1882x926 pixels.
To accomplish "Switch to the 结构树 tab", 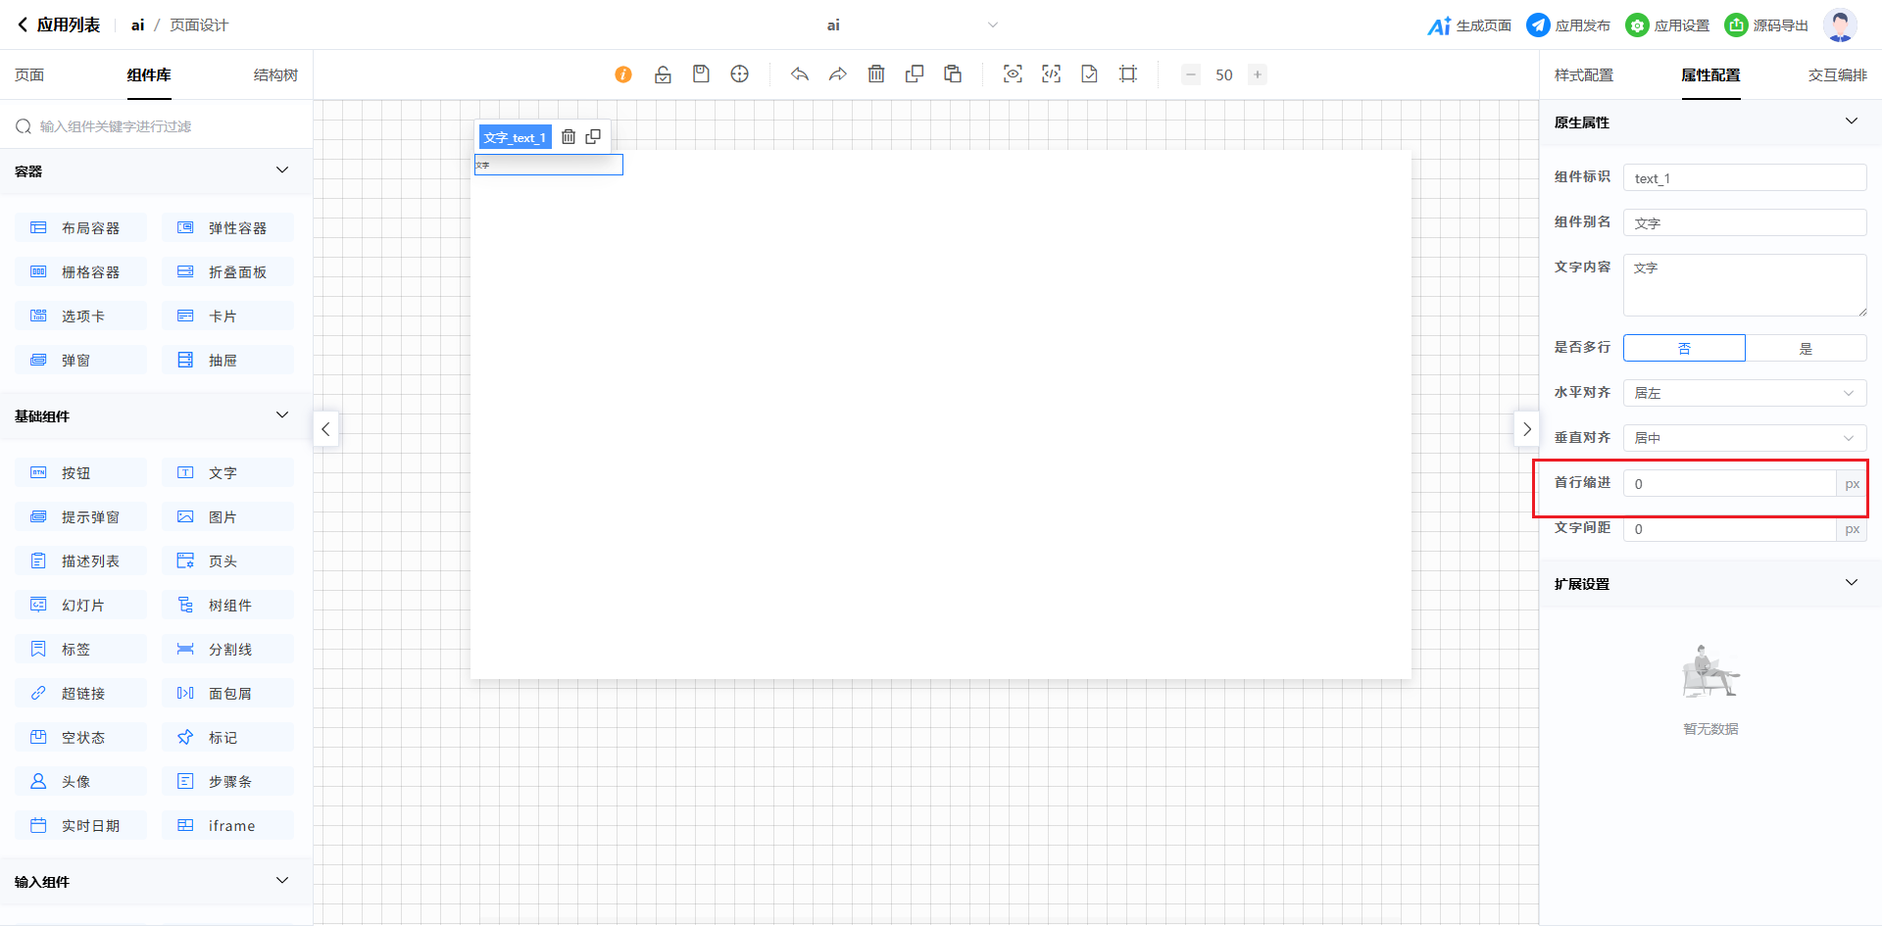I will click(275, 75).
